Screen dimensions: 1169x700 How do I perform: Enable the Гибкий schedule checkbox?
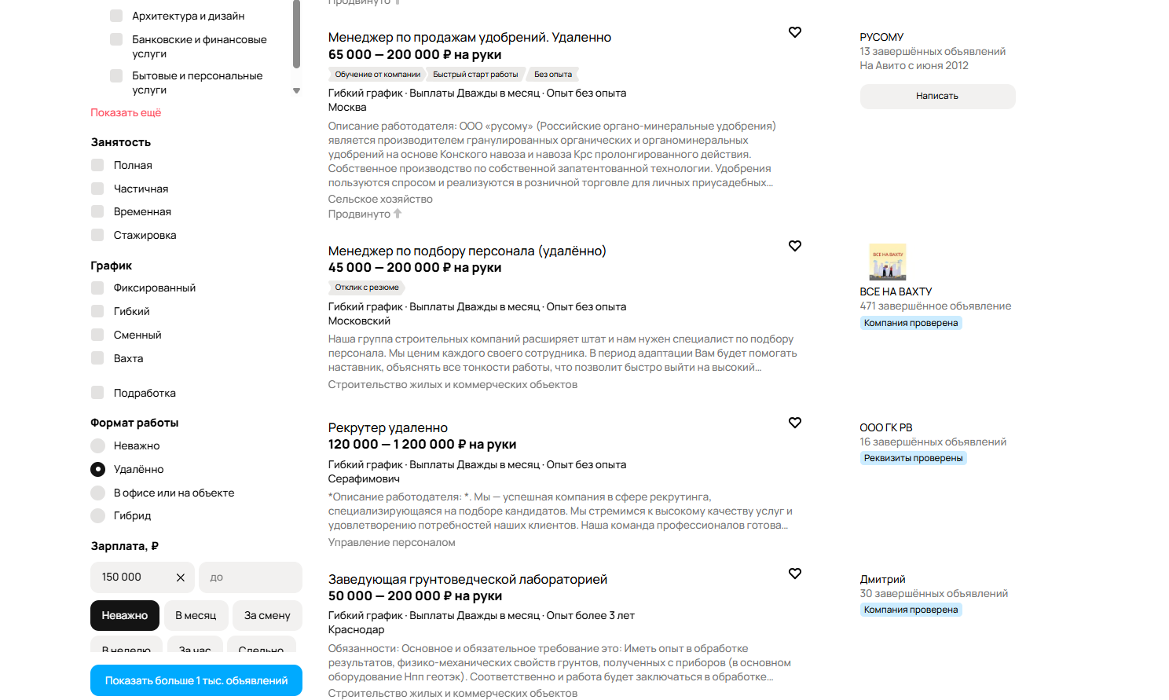[97, 311]
